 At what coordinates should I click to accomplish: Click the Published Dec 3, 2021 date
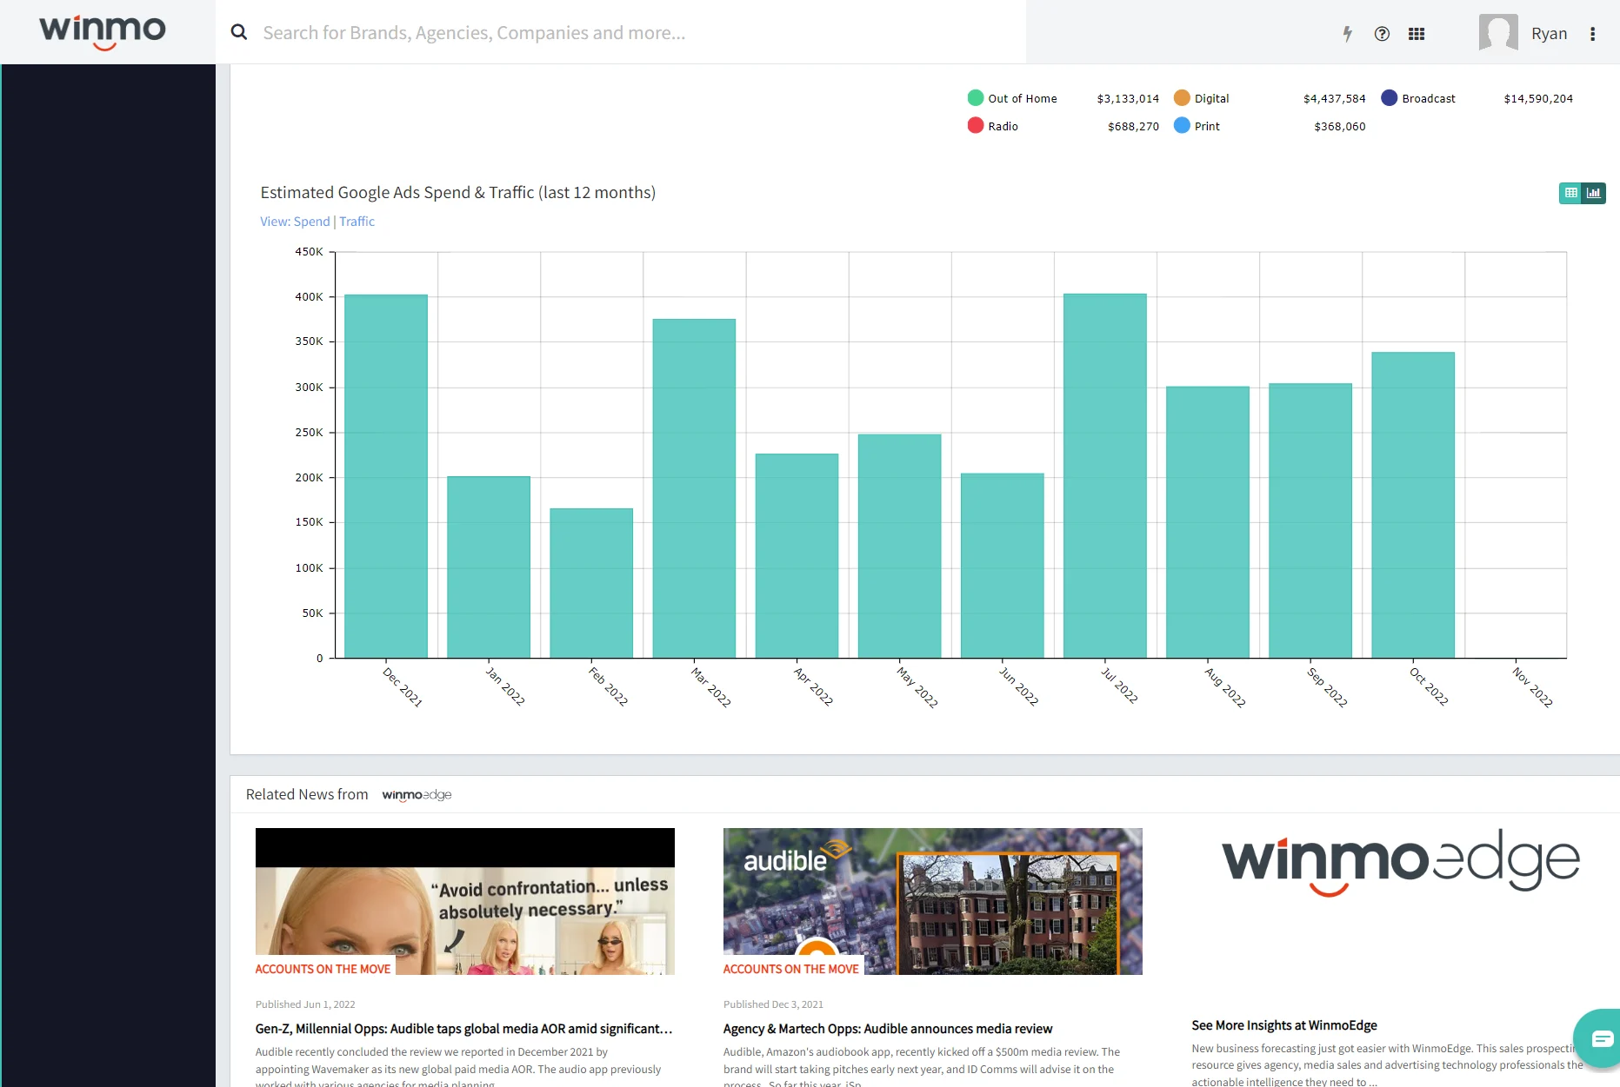coord(773,1004)
